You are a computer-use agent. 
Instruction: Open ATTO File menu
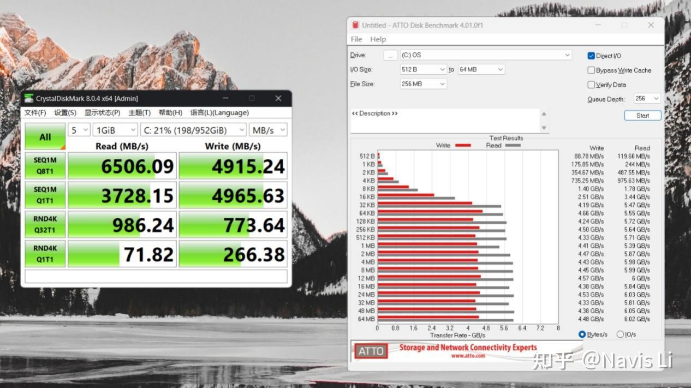click(x=356, y=39)
